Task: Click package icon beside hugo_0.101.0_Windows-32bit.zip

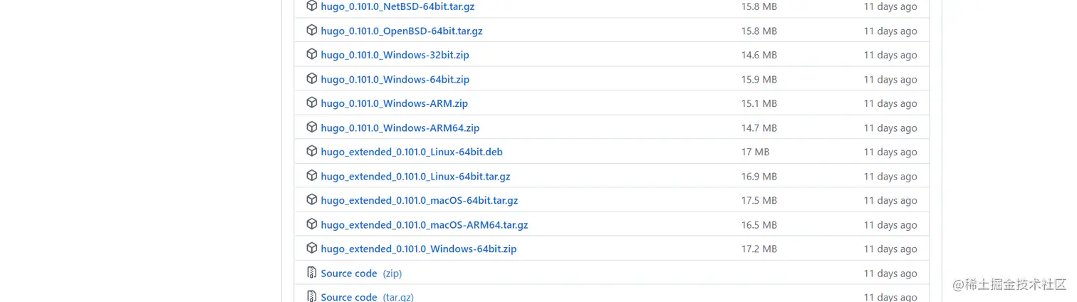Action: [311, 54]
